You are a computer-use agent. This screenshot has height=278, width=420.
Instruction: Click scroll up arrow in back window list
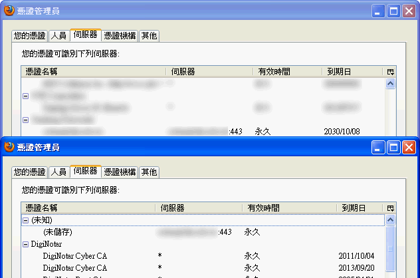tap(390, 84)
